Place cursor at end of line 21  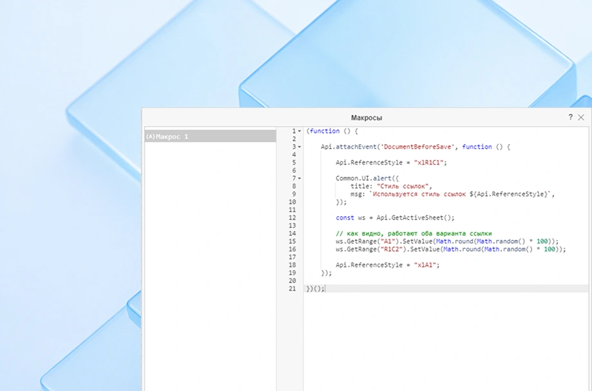coord(326,289)
